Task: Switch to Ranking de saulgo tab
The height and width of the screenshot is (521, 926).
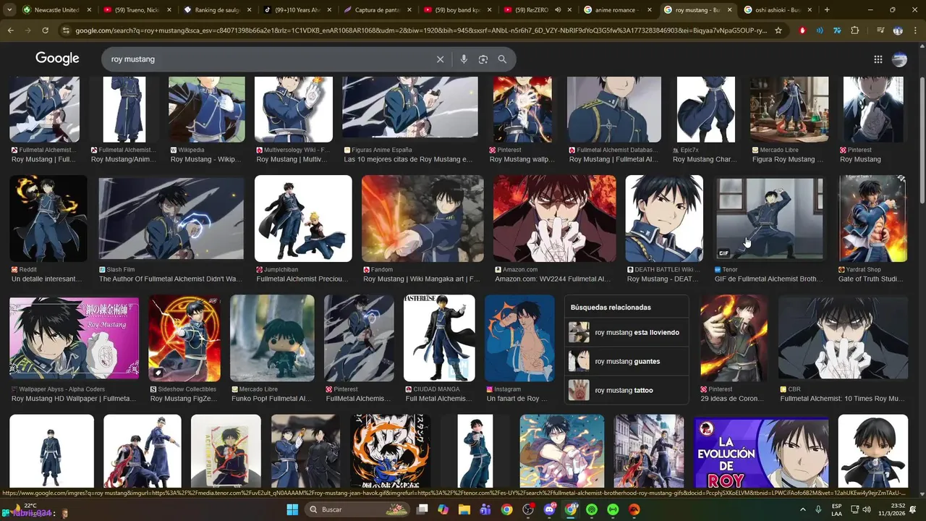Action: 218,10
